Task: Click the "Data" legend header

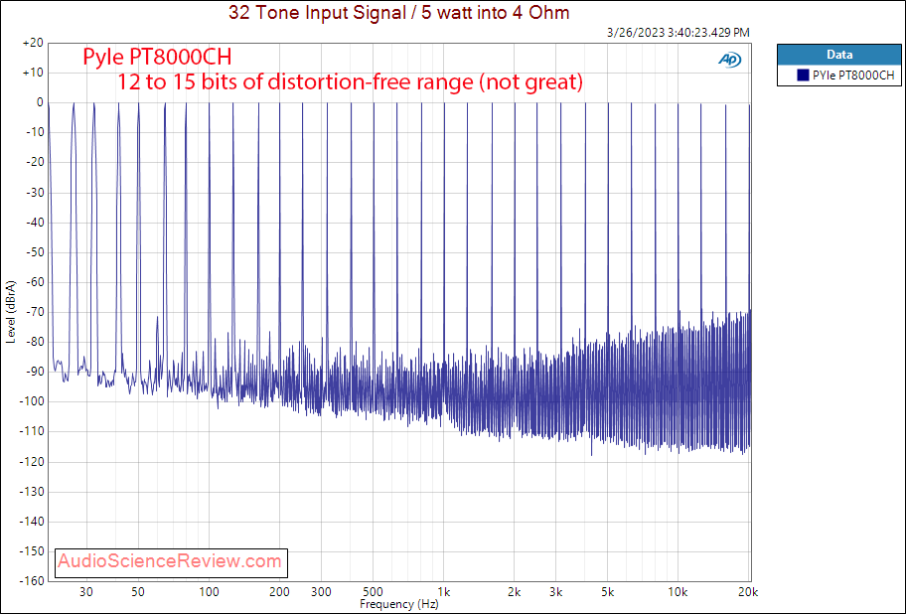Action: [839, 55]
